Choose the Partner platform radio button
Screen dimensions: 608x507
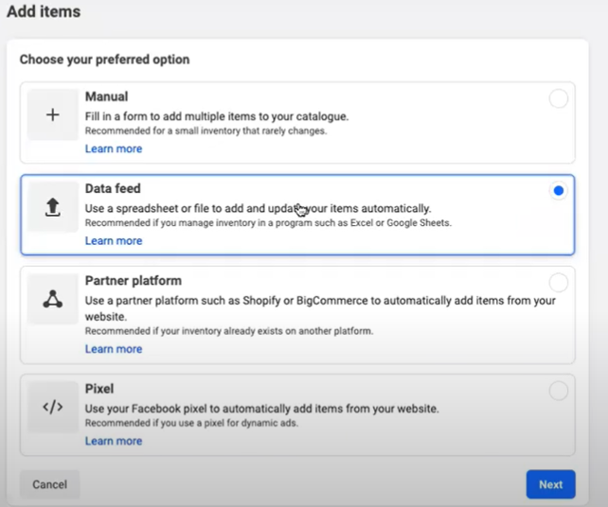[x=559, y=282]
